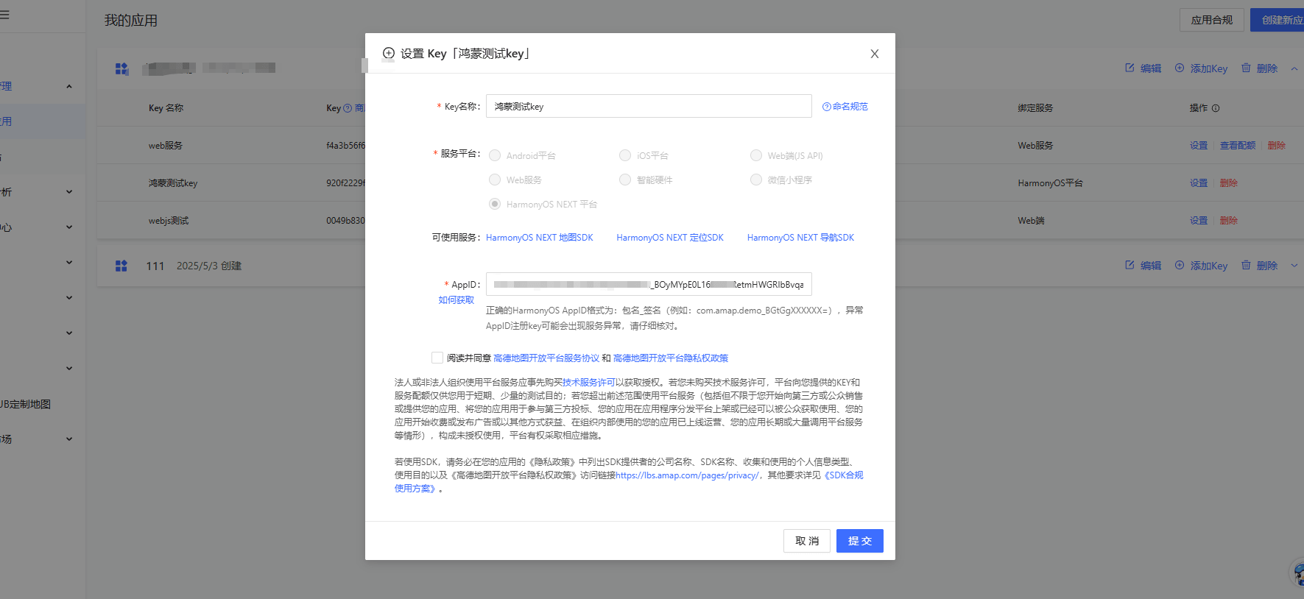Image resolution: width=1304 pixels, height=599 pixels.
Task: Click the 操作 column info icon
Action: [1216, 108]
